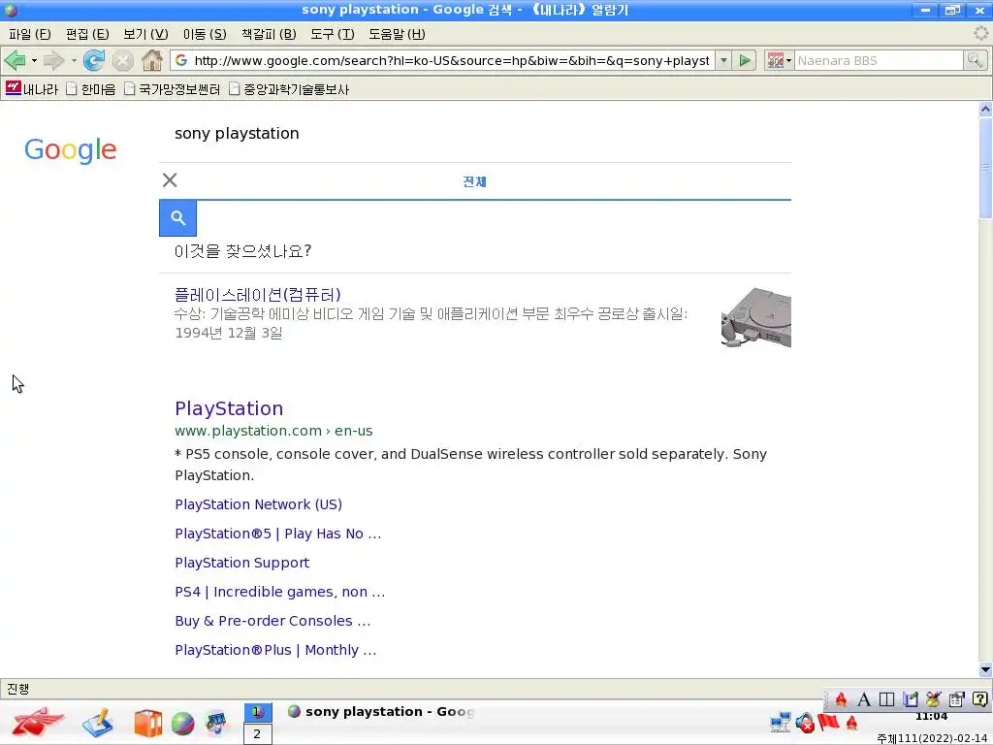
Task: Launch the Naenara browser globe taskbar icon
Action: (182, 724)
